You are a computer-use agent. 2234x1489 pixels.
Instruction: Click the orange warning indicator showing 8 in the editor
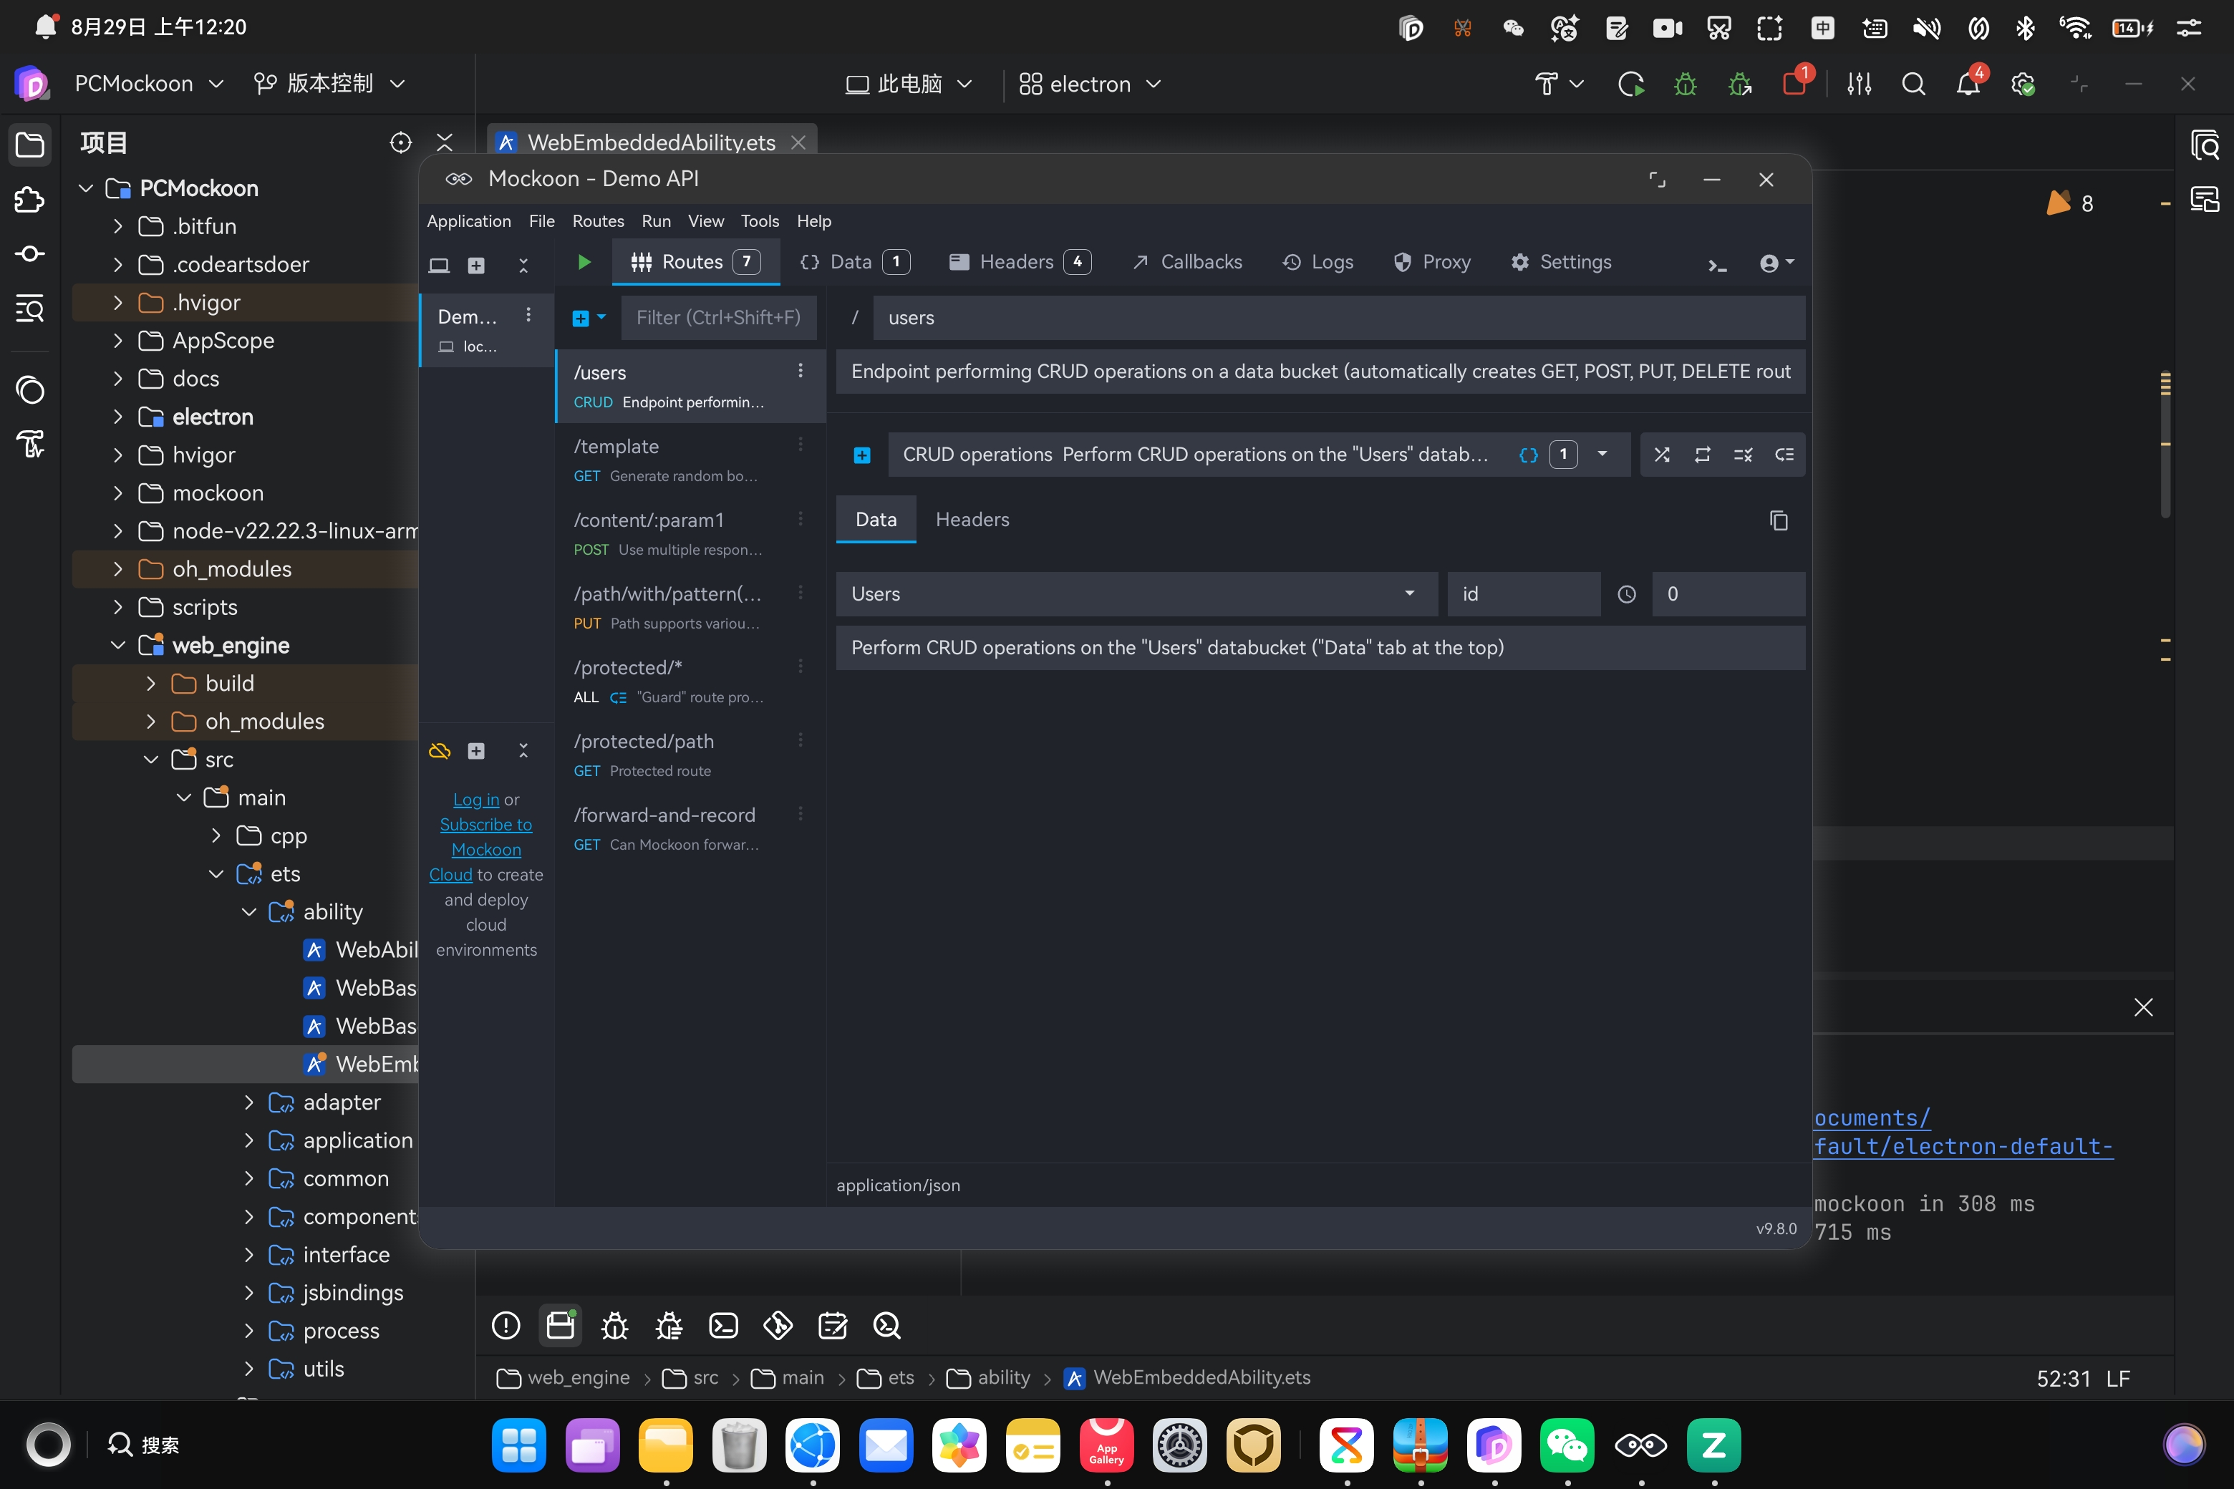[2069, 203]
